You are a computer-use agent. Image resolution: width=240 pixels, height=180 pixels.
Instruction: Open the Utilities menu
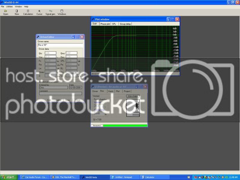point(9,7)
